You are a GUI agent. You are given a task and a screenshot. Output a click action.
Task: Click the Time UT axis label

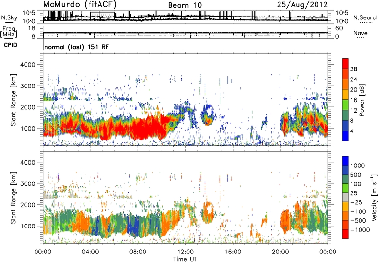[185, 259]
